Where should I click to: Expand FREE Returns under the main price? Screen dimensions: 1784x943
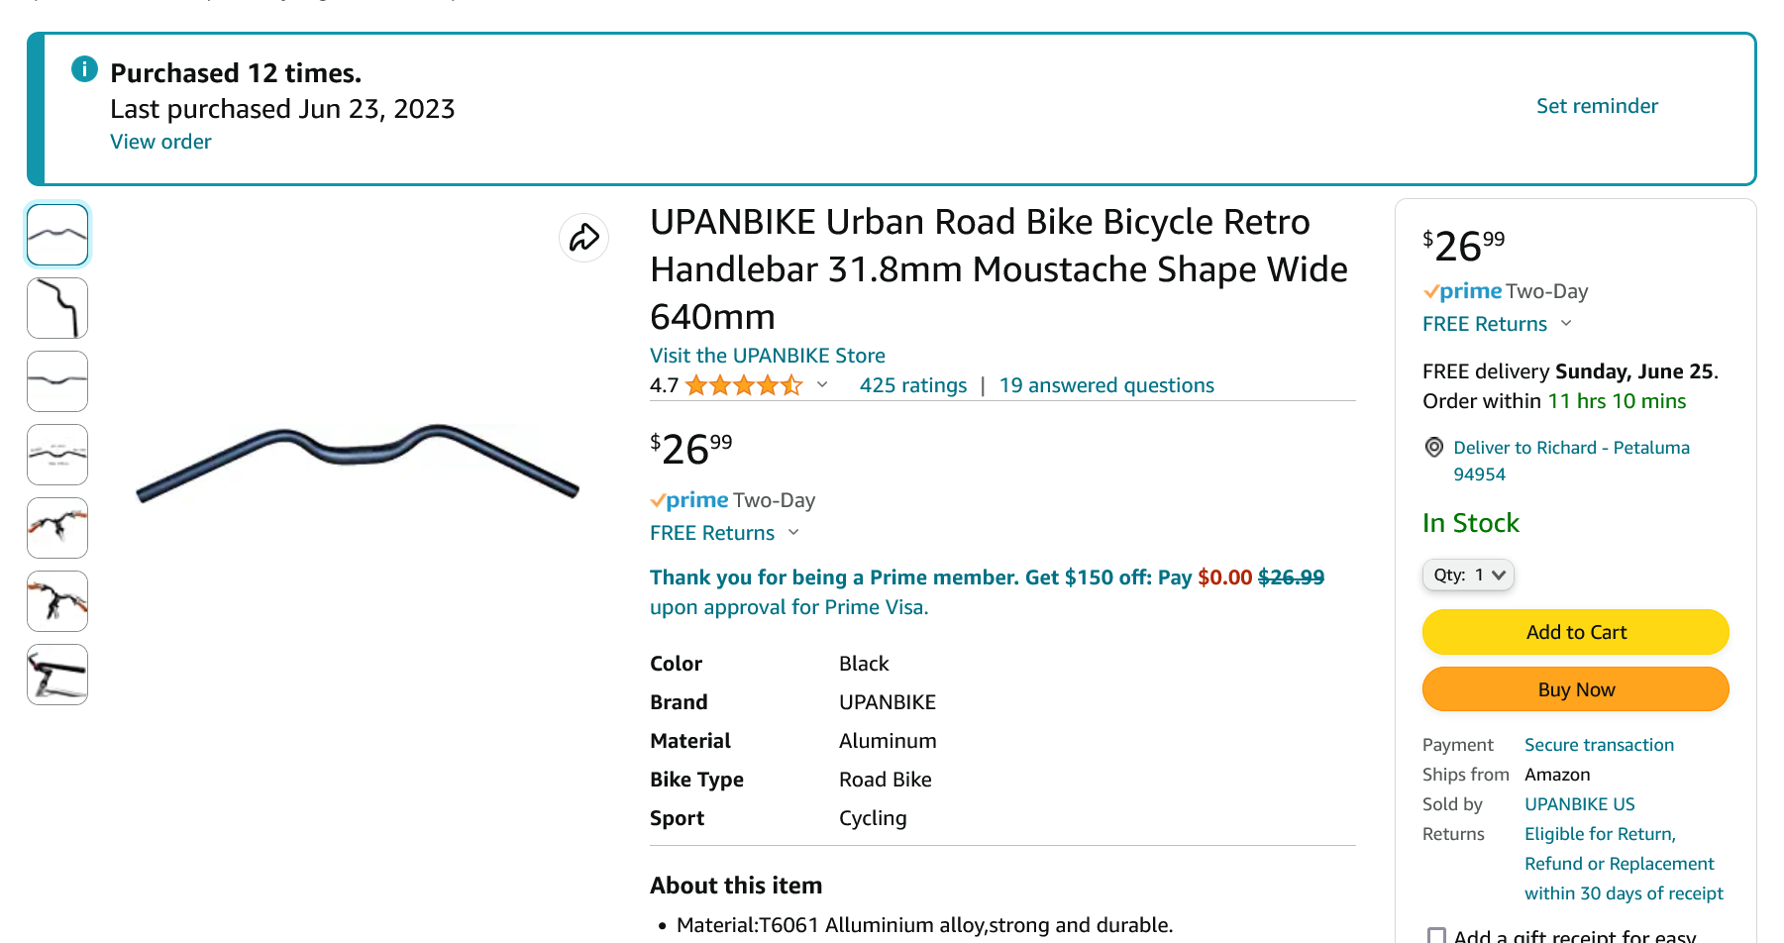click(793, 533)
